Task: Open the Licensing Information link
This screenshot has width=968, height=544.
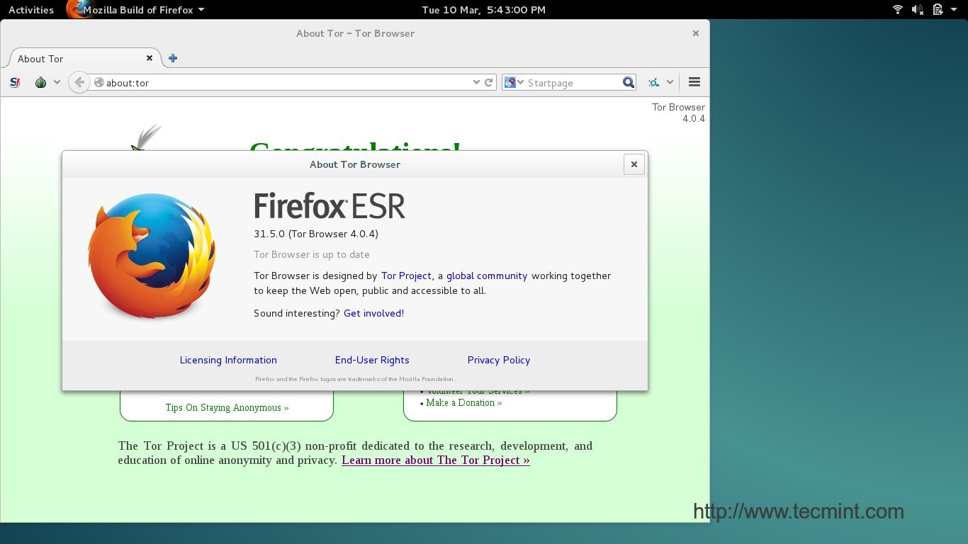Action: click(228, 360)
